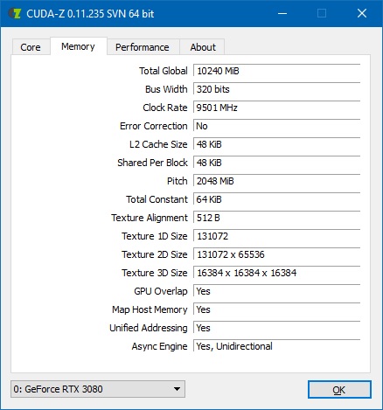Click the L2 Cache Size label
This screenshot has height=410, width=383.
point(158,144)
